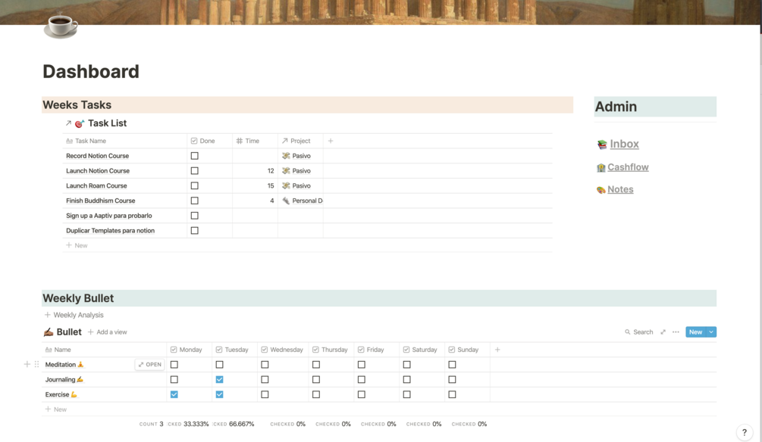Expand Bullet database to full page
Image resolution: width=762 pixels, height=442 pixels.
[663, 331]
